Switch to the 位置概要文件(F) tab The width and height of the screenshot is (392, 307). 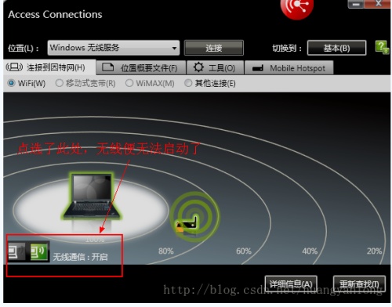tap(141, 68)
